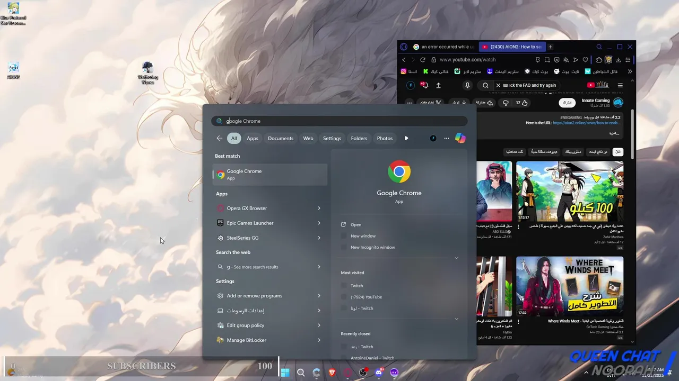Choose New window in Chrome preview

click(363, 236)
